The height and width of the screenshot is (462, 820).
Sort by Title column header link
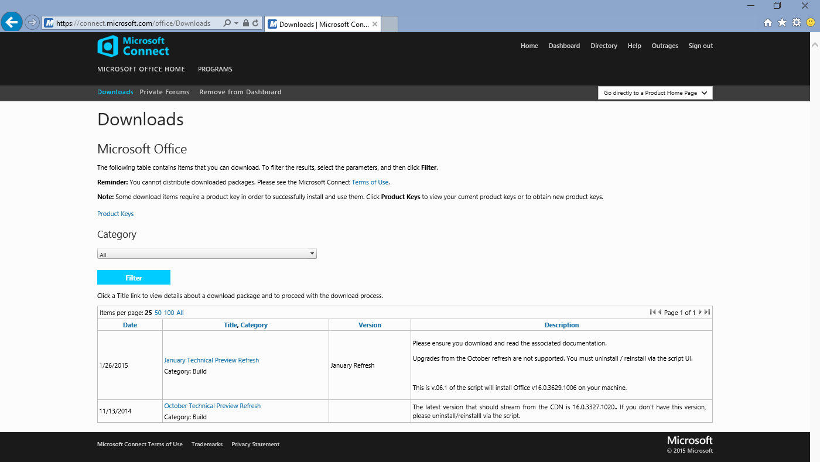tap(231, 325)
